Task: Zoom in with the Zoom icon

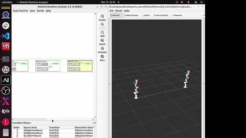Action: coord(102,41)
